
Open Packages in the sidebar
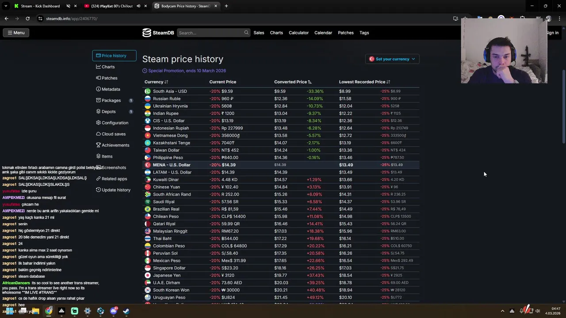pos(114,100)
